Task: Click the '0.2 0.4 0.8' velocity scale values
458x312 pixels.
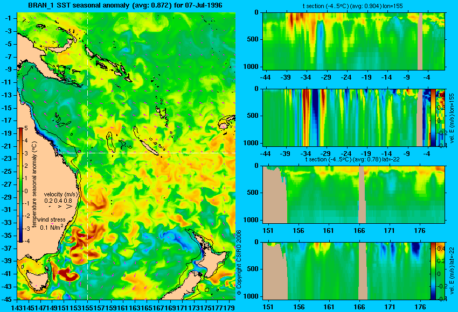Action: [x=58, y=201]
